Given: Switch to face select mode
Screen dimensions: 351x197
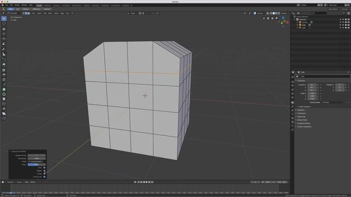Looking at the screenshot, I should (x=29, y=13).
